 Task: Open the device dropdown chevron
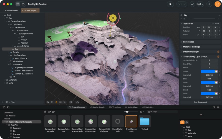(185, 4)
